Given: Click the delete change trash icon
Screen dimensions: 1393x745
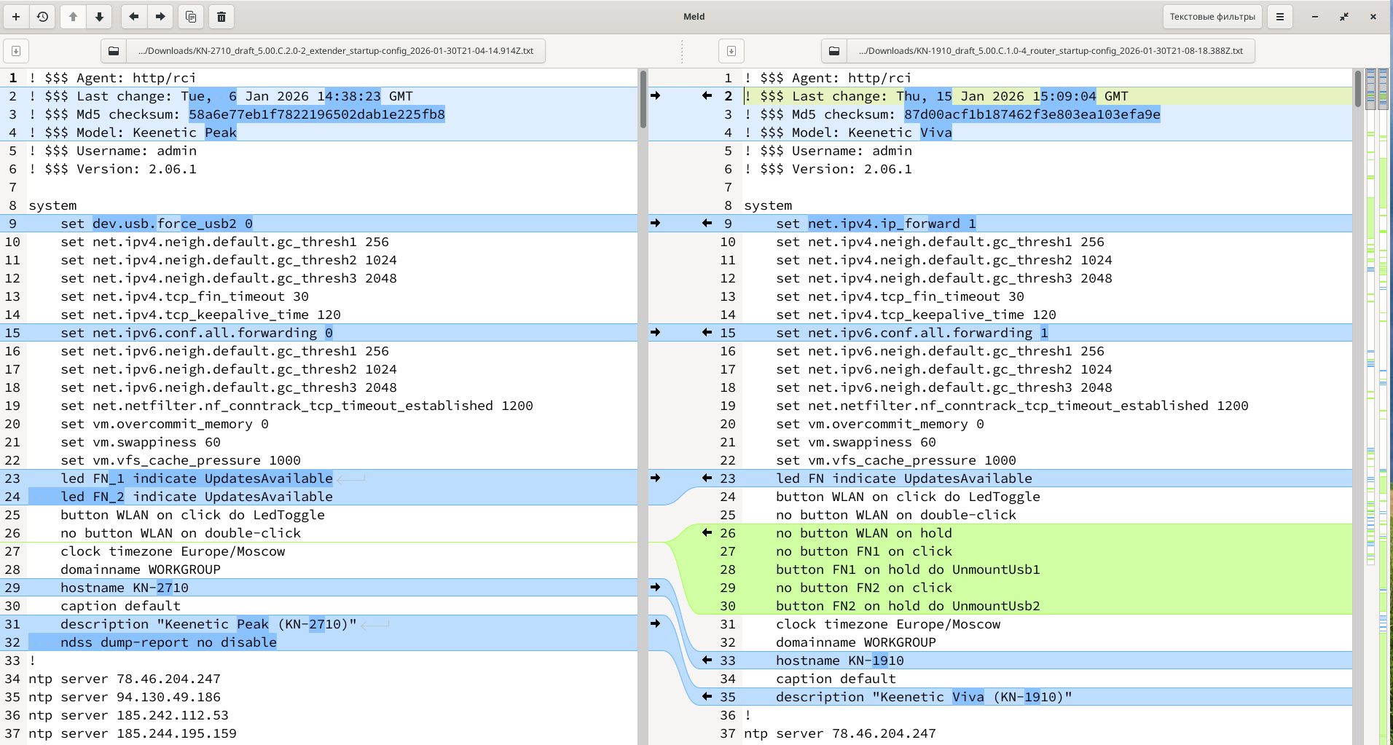Looking at the screenshot, I should [x=221, y=17].
